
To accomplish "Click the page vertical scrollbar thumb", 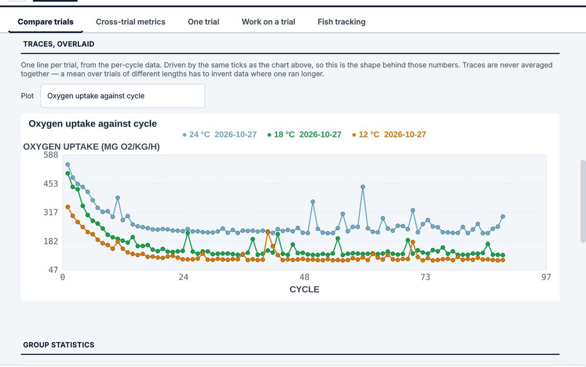I will [583, 201].
